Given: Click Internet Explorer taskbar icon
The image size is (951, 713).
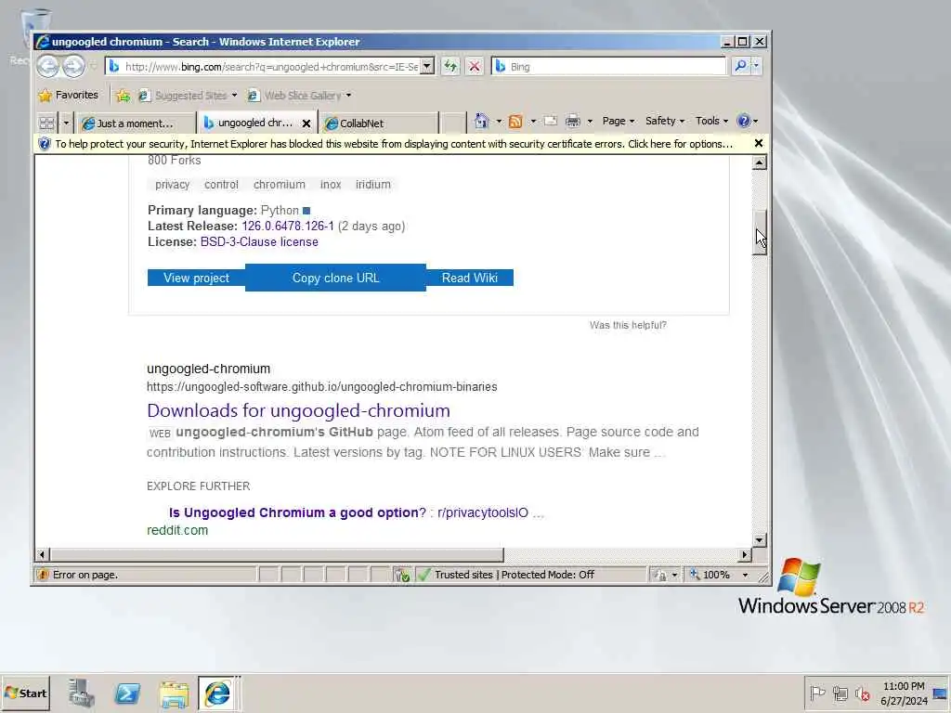Looking at the screenshot, I should 218,693.
